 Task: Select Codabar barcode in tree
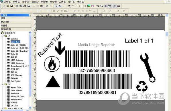point(14,39)
